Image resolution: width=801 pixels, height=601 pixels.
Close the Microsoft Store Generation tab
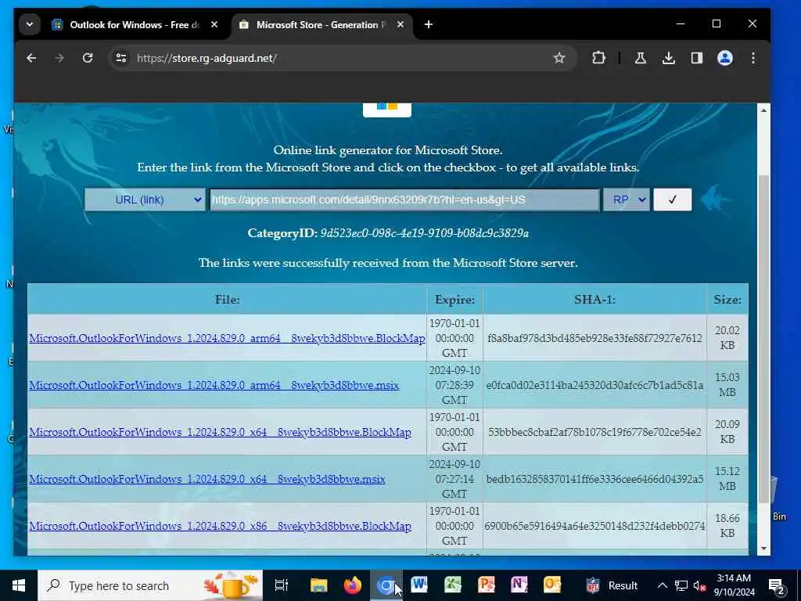(x=400, y=24)
